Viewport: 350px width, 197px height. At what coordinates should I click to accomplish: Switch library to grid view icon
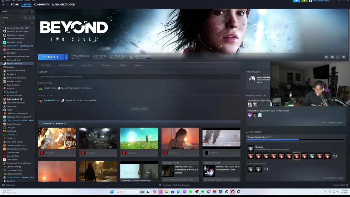tap(32, 11)
